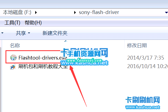Click 本地磁盘 (F:) in the address bar
The height and width of the screenshot is (112, 168).
tap(17, 12)
